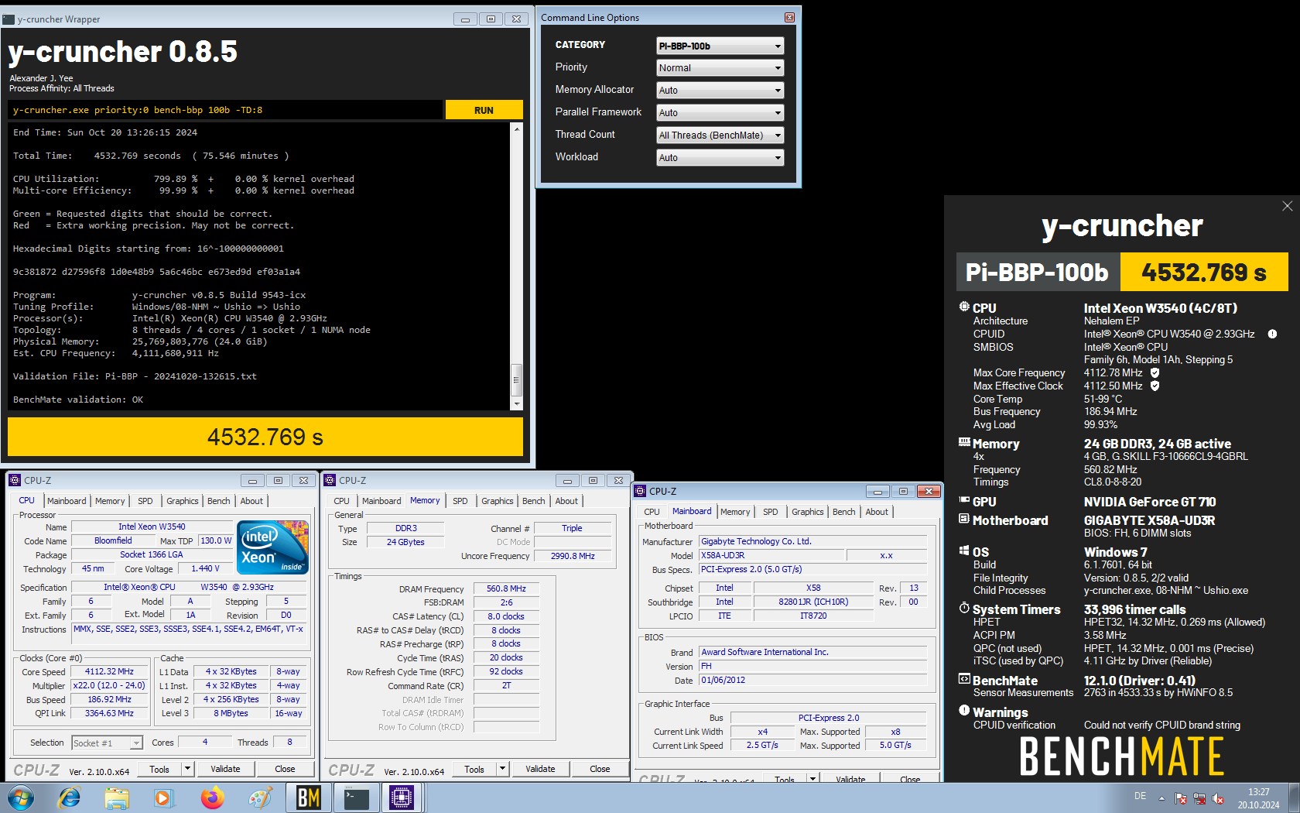The width and height of the screenshot is (1300, 813).
Task: Click the y-cruncher command line field
Action: [226, 110]
